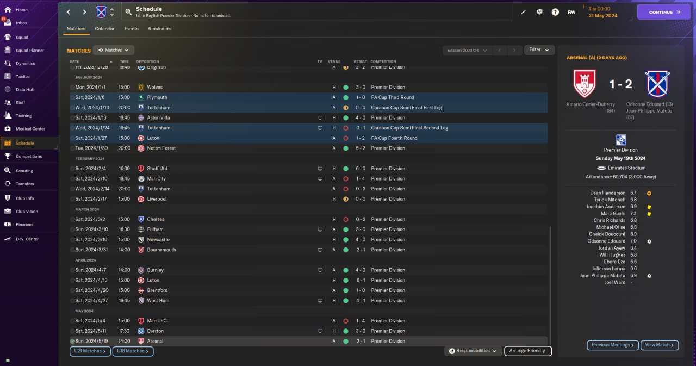Open the Season 2023/24 dropdown
The image size is (696, 366).
pos(467,50)
